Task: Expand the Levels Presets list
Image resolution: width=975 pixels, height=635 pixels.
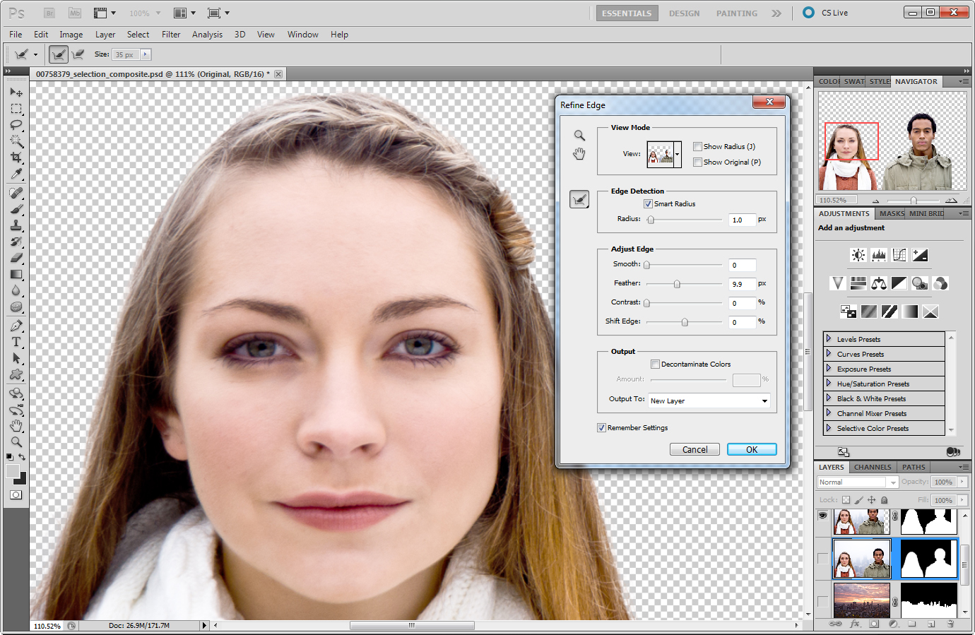Action: coord(829,339)
